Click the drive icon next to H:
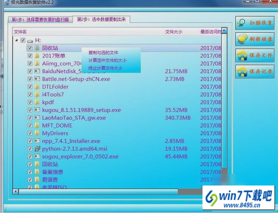 30,40
